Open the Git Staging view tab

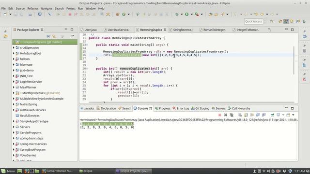point(200,108)
